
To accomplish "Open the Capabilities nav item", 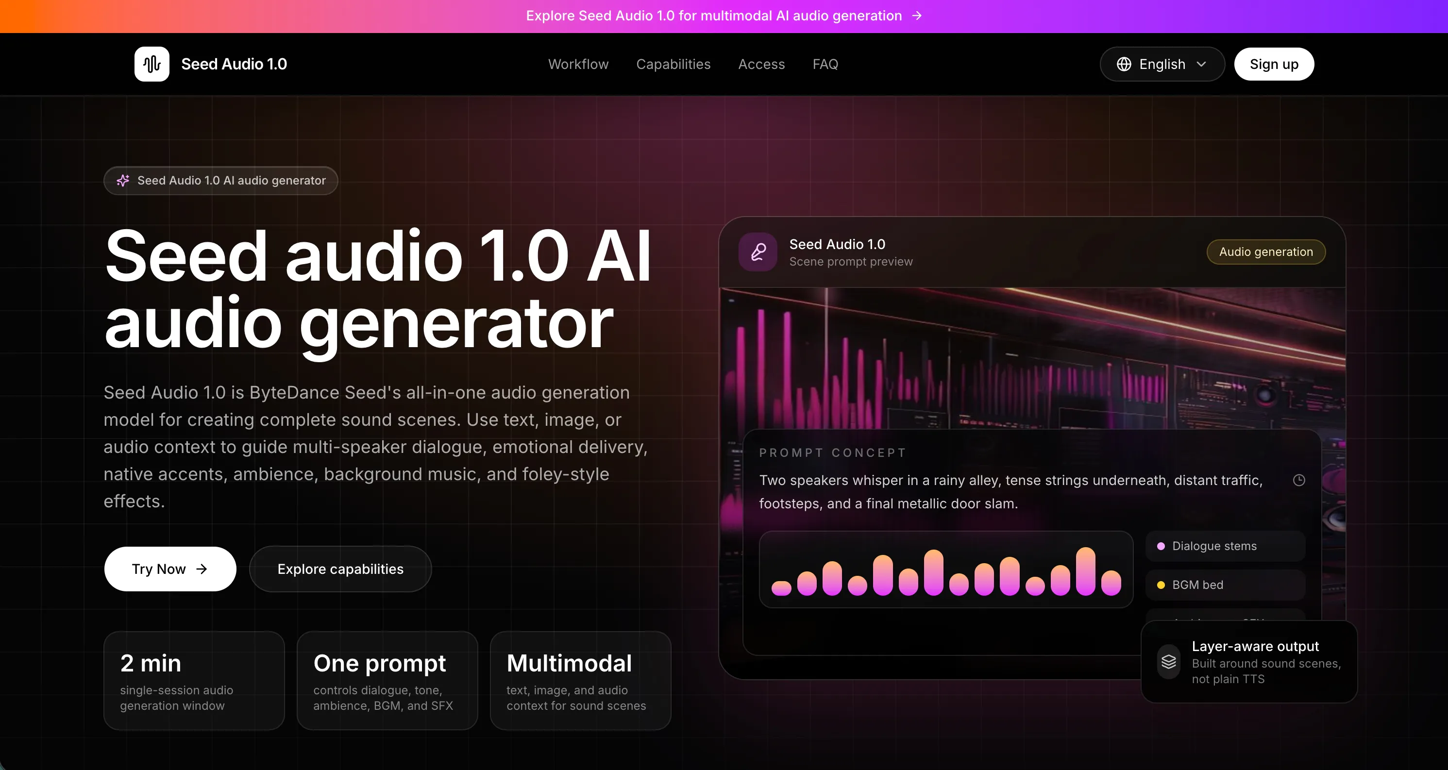I will coord(673,64).
